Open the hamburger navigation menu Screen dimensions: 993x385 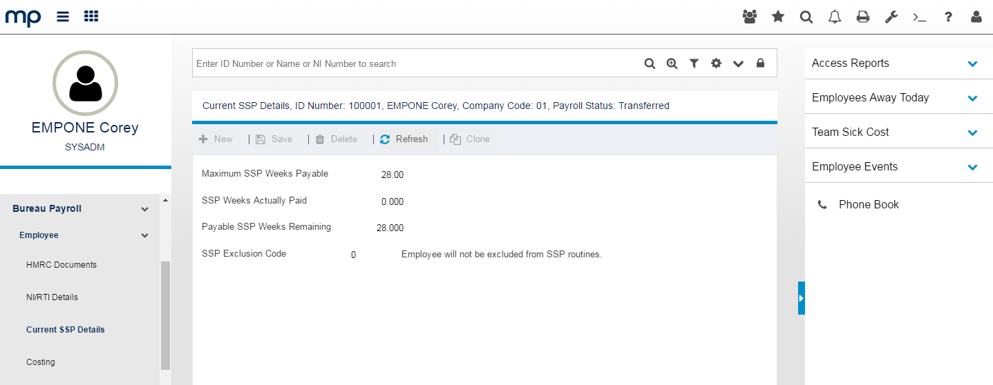(x=63, y=17)
